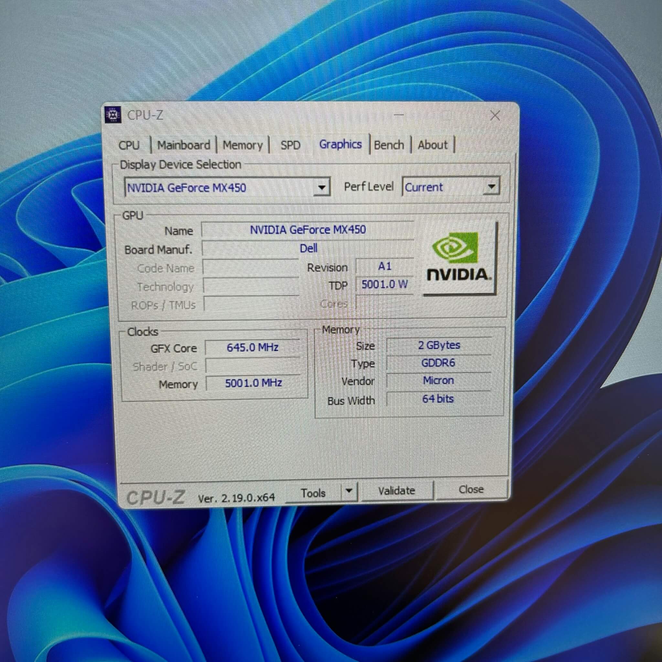This screenshot has width=662, height=662.
Task: Select the Graphics tab
Action: pyautogui.click(x=340, y=144)
